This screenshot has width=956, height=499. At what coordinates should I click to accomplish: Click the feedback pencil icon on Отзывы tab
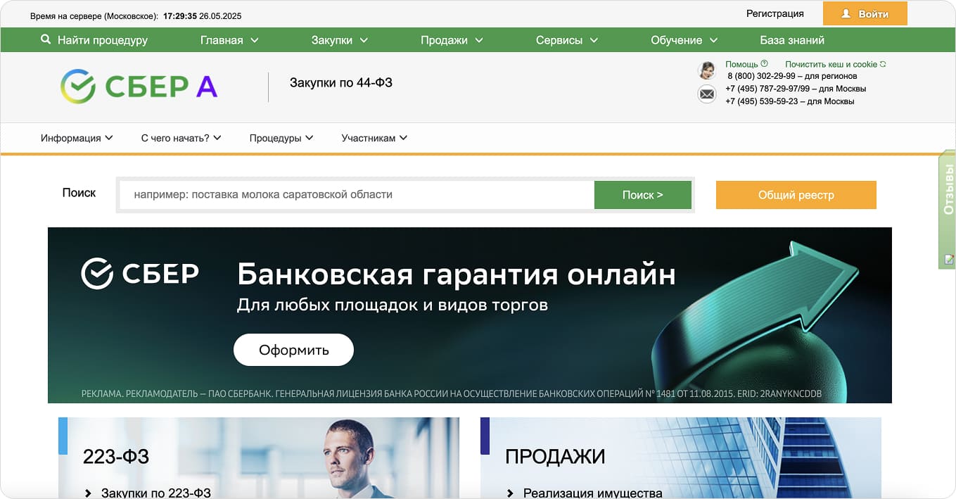[x=947, y=259]
